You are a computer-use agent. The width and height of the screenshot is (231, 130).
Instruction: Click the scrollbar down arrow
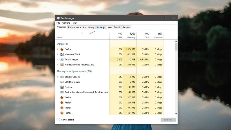coord(176,114)
